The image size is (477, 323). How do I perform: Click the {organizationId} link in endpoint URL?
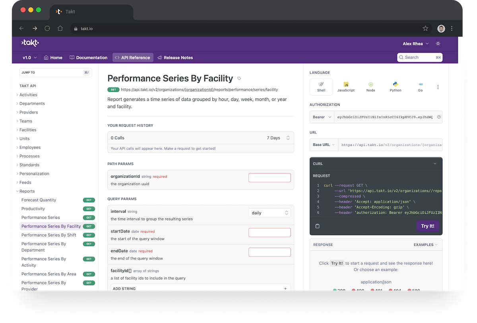199,90
